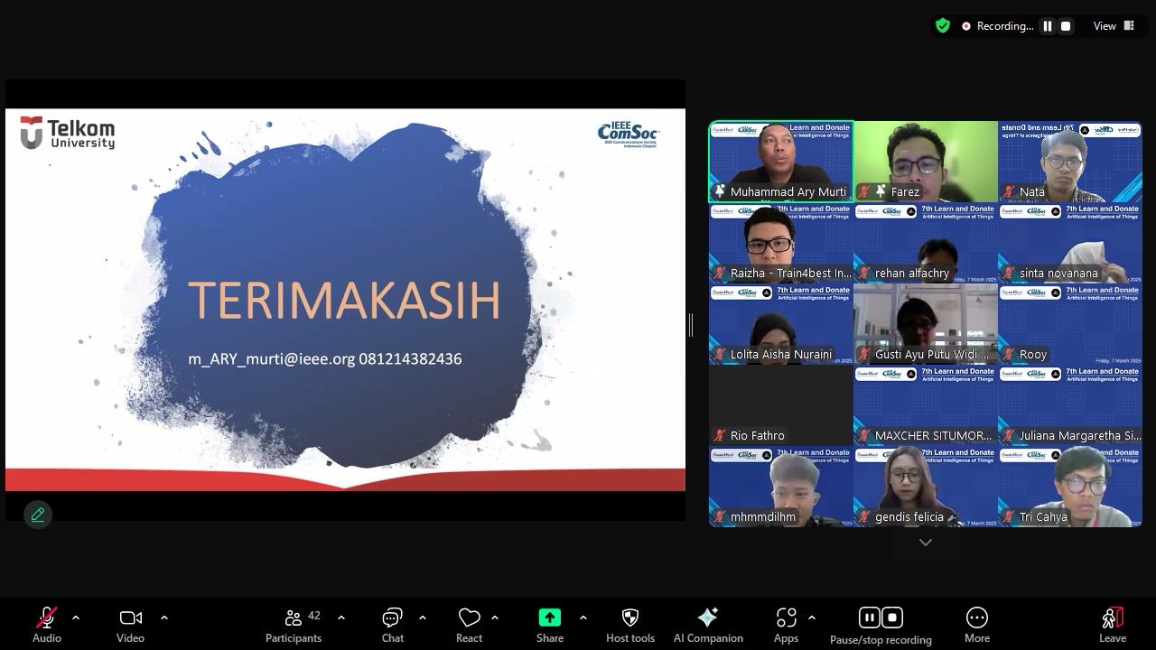The height and width of the screenshot is (650, 1156).
Task: Open the Chat panel
Action: click(392, 624)
